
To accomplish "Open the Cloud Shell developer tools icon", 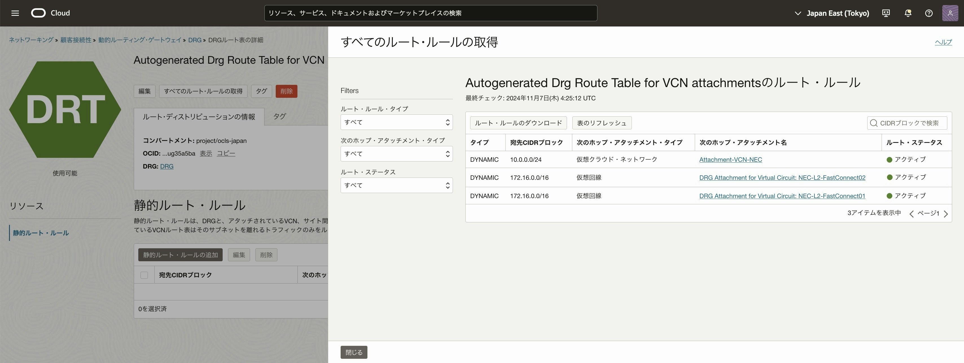I will [x=886, y=13].
